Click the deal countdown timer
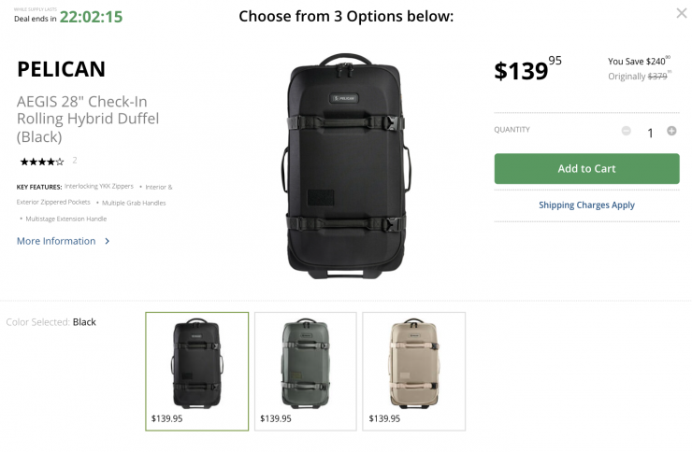 (91, 16)
